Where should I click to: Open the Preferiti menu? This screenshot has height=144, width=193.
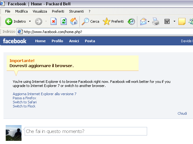click(x=58, y=11)
